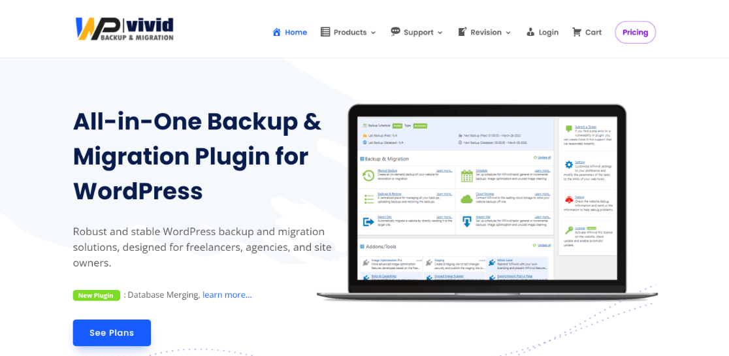729x356 pixels.
Task: Click the Support chat bubble icon
Action: coord(395,32)
